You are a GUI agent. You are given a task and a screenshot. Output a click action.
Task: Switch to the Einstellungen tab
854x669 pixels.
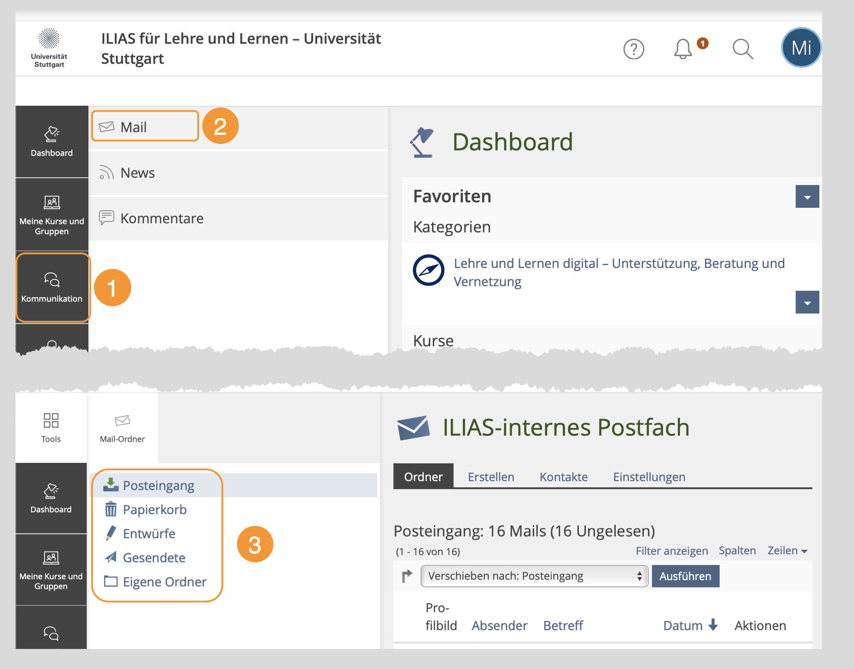click(649, 477)
